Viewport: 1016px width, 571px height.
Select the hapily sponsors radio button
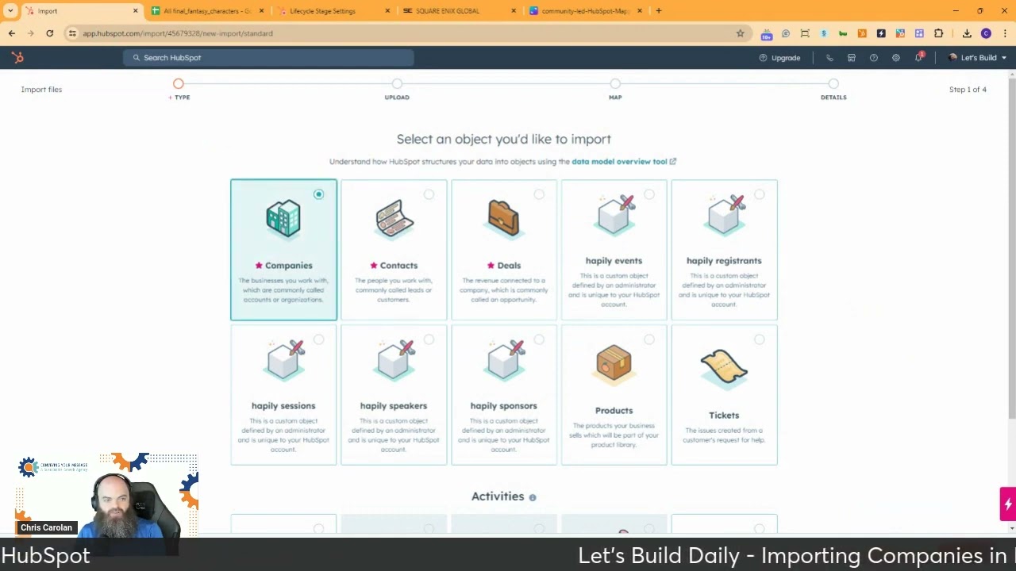[x=539, y=339]
